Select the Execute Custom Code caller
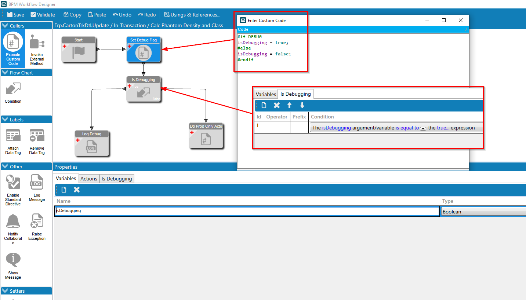 tap(13, 49)
